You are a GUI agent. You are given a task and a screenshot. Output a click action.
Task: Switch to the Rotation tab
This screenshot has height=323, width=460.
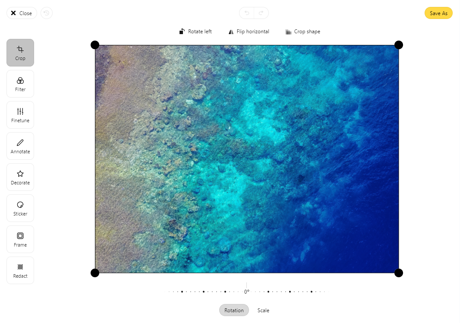point(234,310)
